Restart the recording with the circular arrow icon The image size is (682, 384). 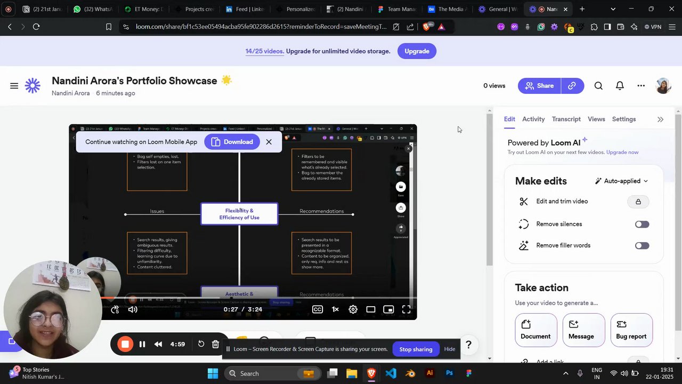pos(201,344)
